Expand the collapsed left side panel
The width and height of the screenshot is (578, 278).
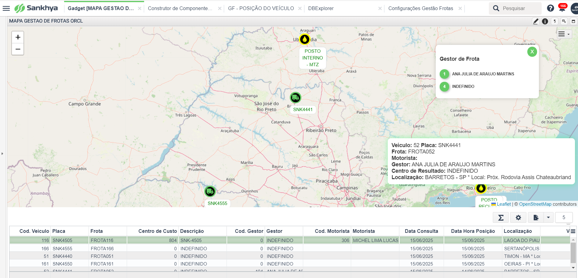pos(2,153)
